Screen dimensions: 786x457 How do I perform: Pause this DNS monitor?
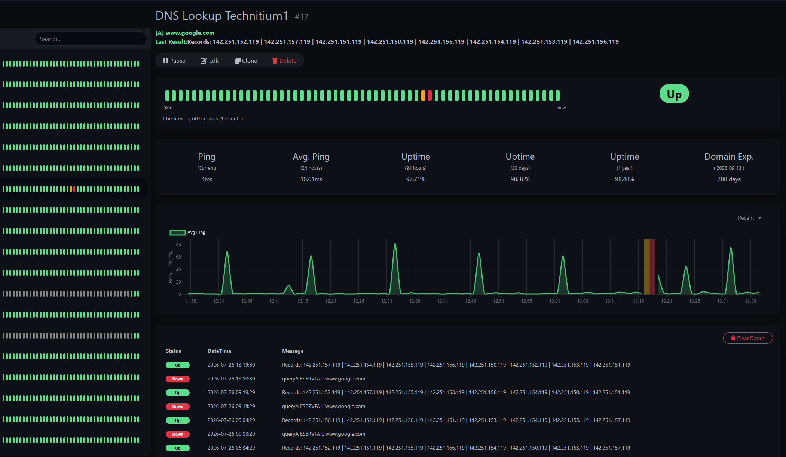174,61
